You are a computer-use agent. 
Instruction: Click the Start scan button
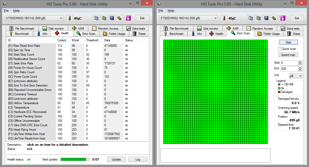(x=288, y=42)
